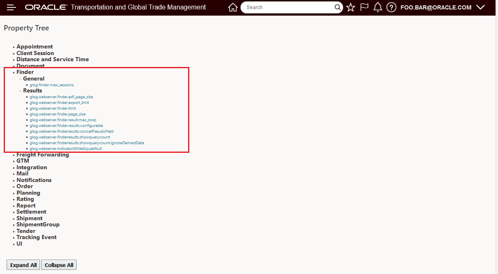Expand the Shipment tree node
The width and height of the screenshot is (498, 274).
pyautogui.click(x=30, y=219)
